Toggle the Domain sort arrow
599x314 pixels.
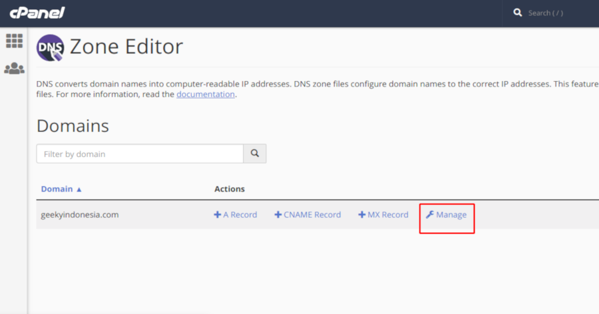point(79,190)
